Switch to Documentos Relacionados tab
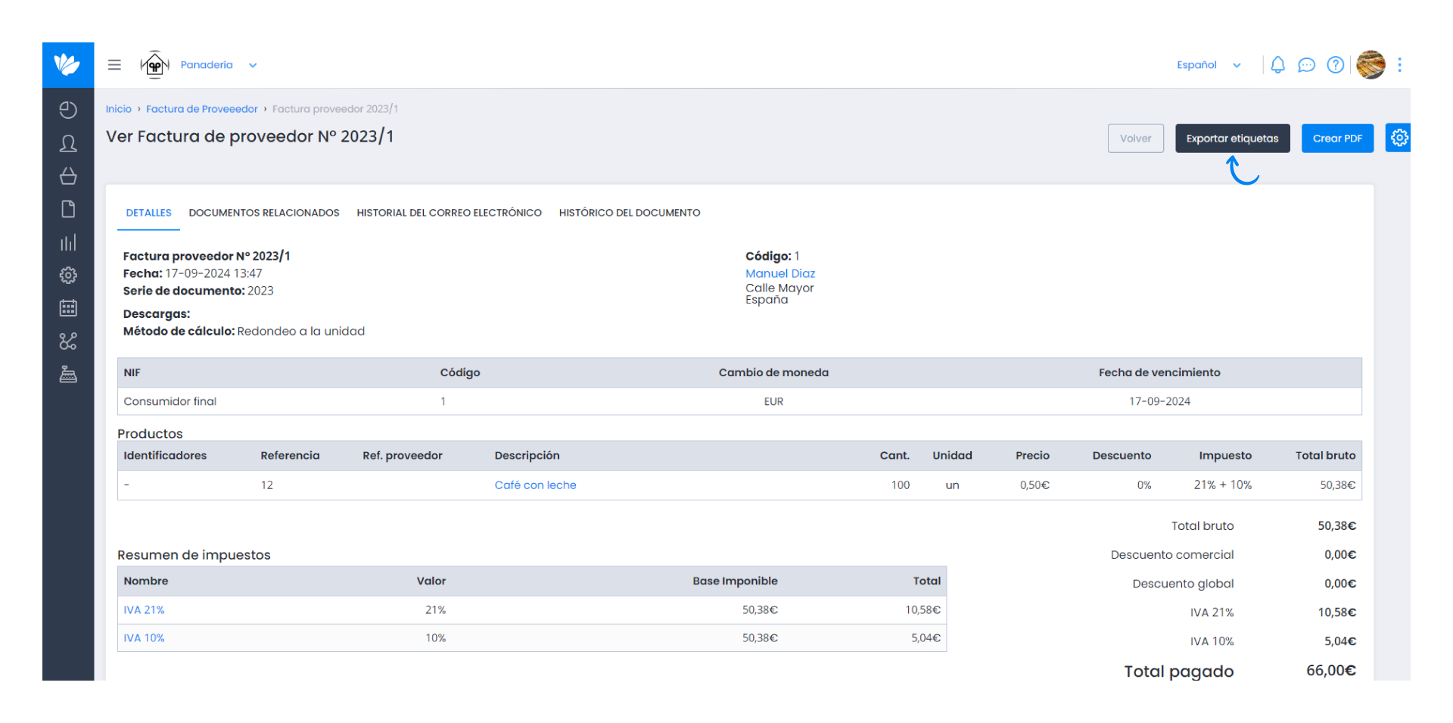 pos(264,213)
